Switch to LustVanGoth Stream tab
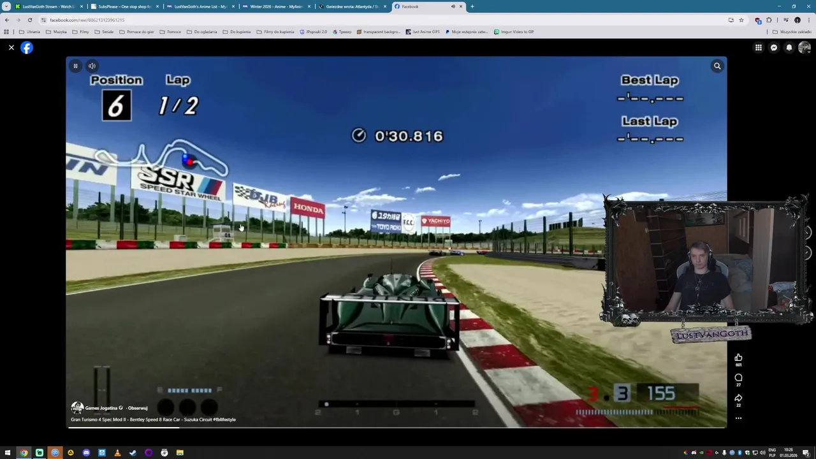This screenshot has width=816, height=459. pos(48,6)
